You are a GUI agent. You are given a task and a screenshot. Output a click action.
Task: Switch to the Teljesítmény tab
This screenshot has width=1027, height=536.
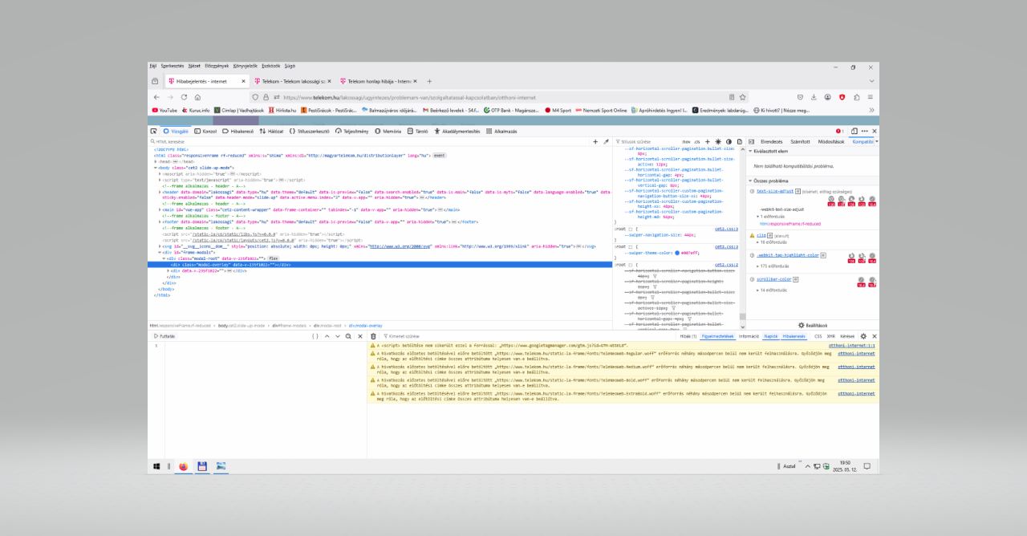coord(352,131)
